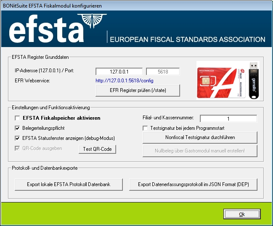Viewport: 273px width, 226px height.
Task: Open the http://127.0.0.1:5618/config webservice link
Action: (x=125, y=81)
